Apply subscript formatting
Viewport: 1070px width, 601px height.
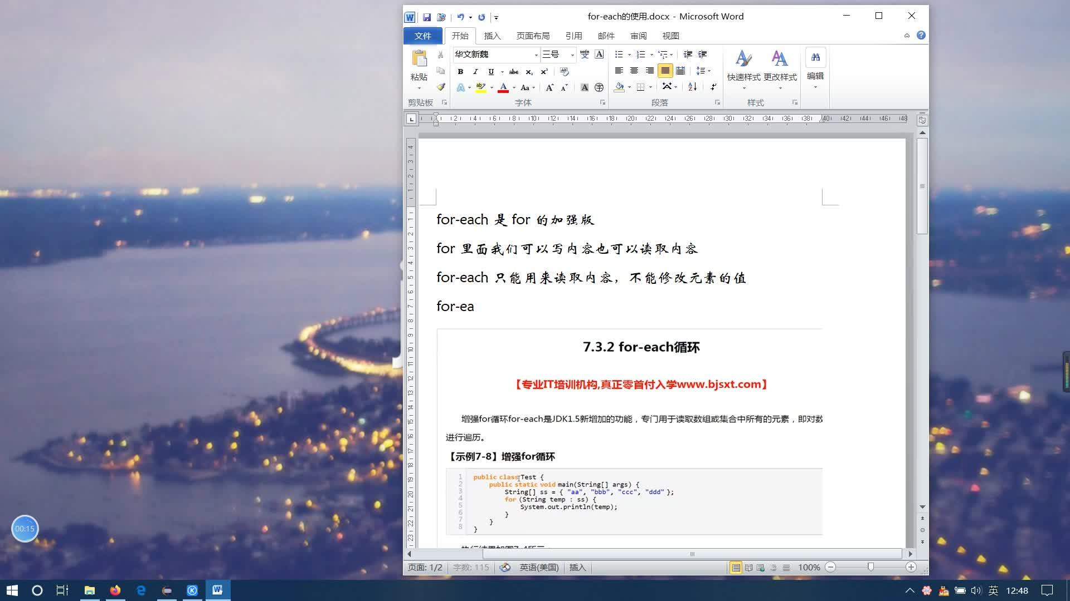(529, 71)
